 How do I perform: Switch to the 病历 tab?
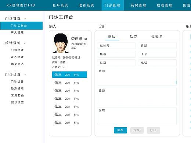[x=112, y=36]
